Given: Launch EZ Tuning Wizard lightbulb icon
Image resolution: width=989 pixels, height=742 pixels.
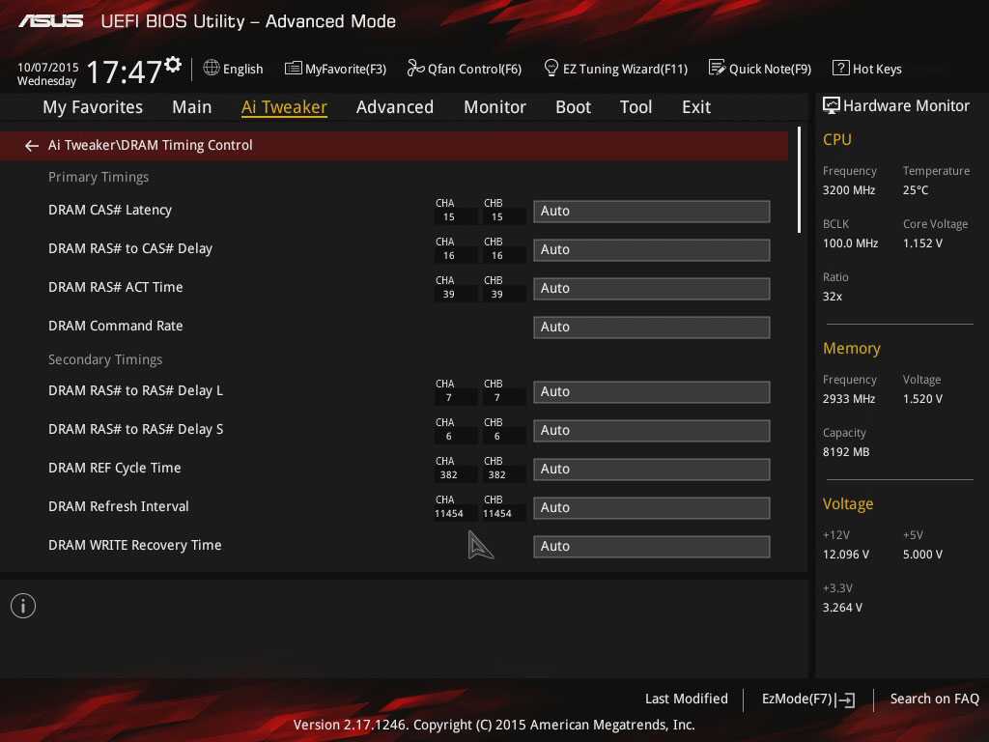Looking at the screenshot, I should [x=551, y=69].
